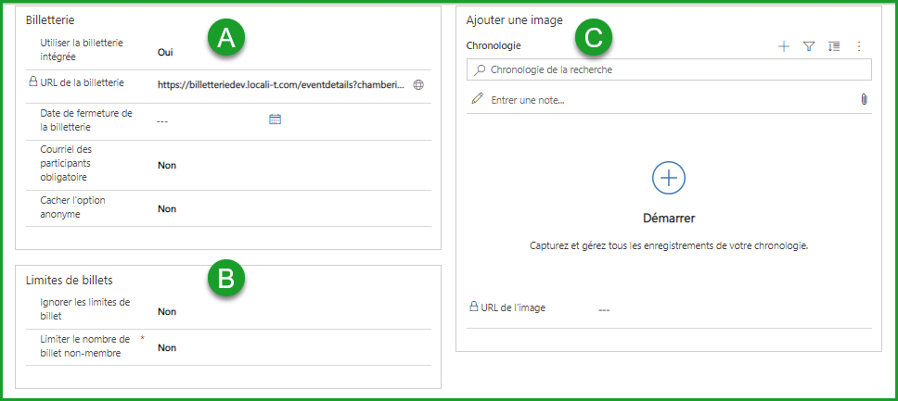The height and width of the screenshot is (401, 898).
Task: Toggle Limiter le nombre de billet non-membre
Action: tap(167, 347)
